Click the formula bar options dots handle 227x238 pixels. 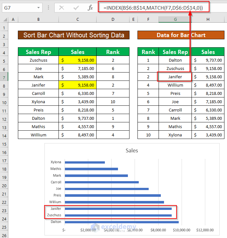pos(48,8)
